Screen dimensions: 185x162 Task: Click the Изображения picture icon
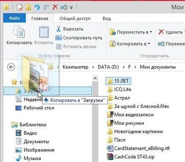(18, 150)
